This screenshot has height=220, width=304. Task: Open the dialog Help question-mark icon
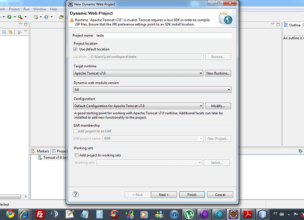tap(76, 194)
